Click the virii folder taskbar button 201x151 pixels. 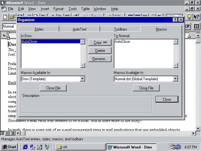pyautogui.click(x=80, y=147)
